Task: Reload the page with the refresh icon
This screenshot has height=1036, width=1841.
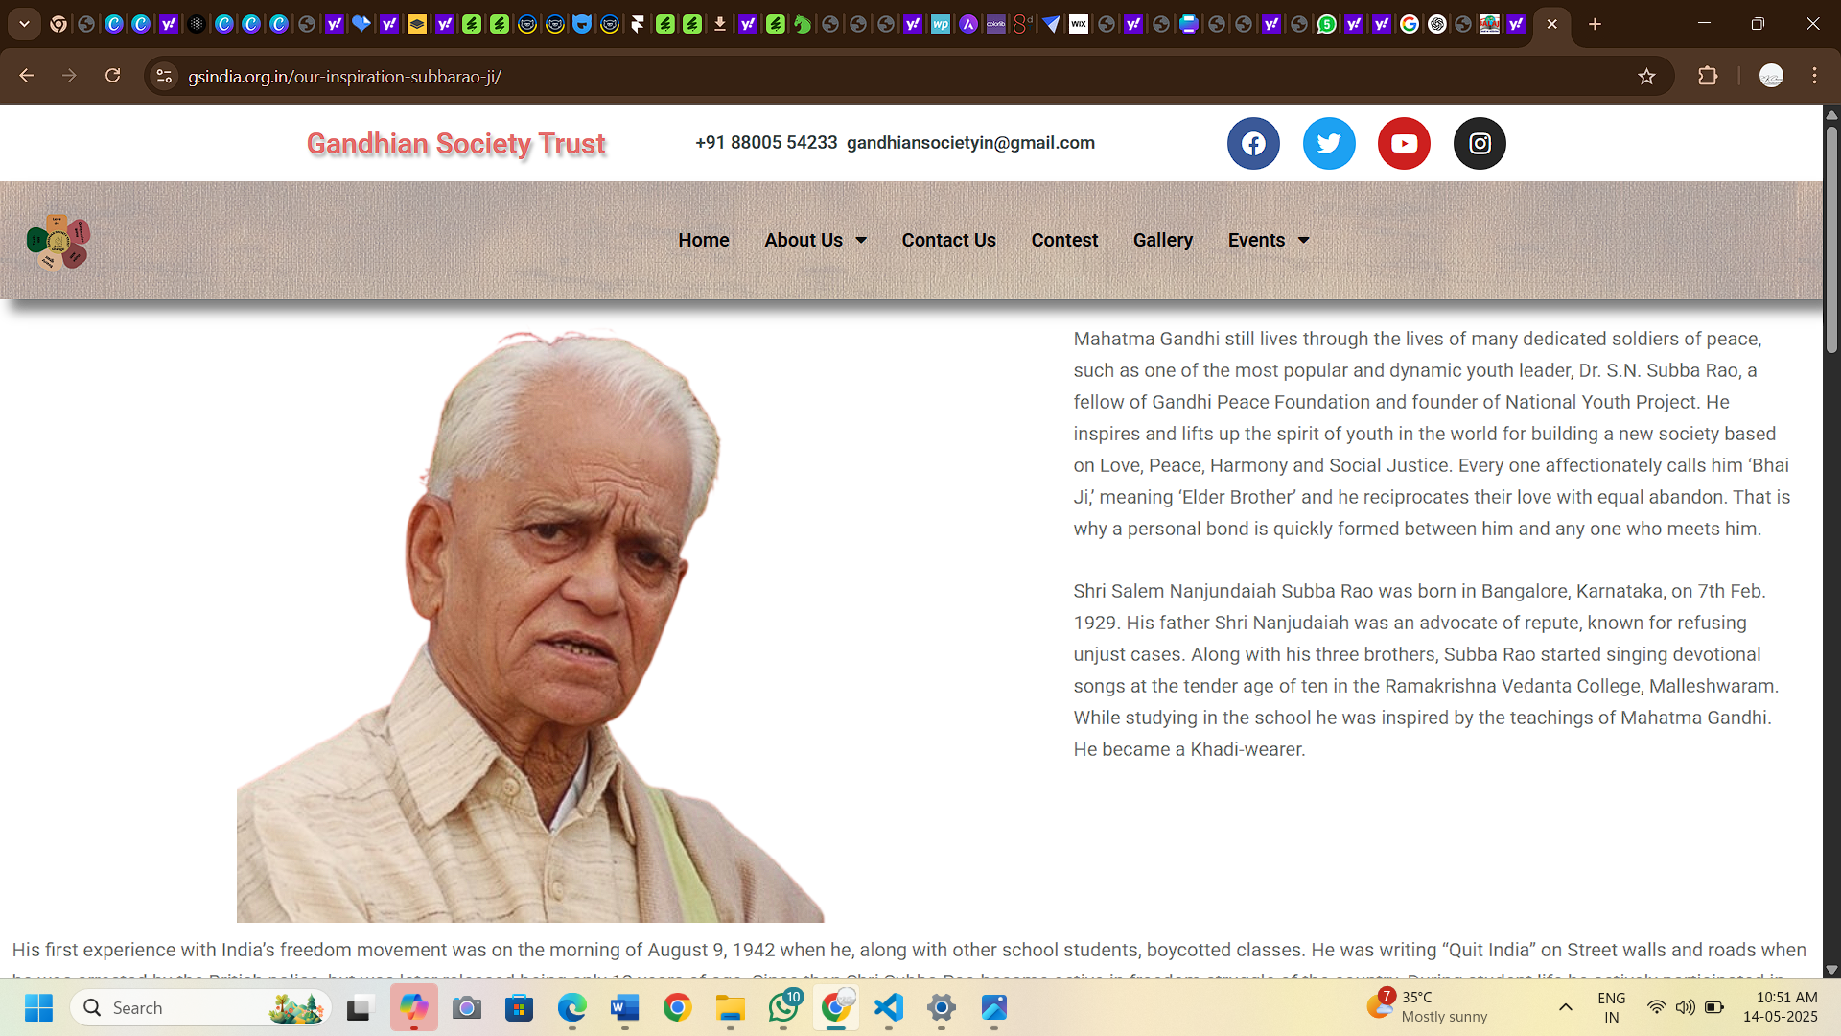Action: [x=112, y=76]
